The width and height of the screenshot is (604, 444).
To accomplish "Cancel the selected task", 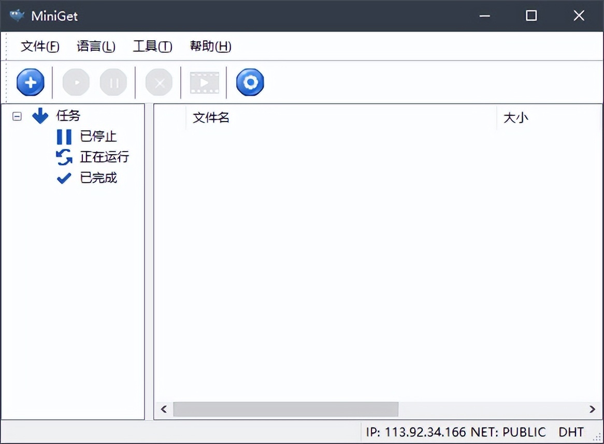I will pyautogui.click(x=159, y=82).
